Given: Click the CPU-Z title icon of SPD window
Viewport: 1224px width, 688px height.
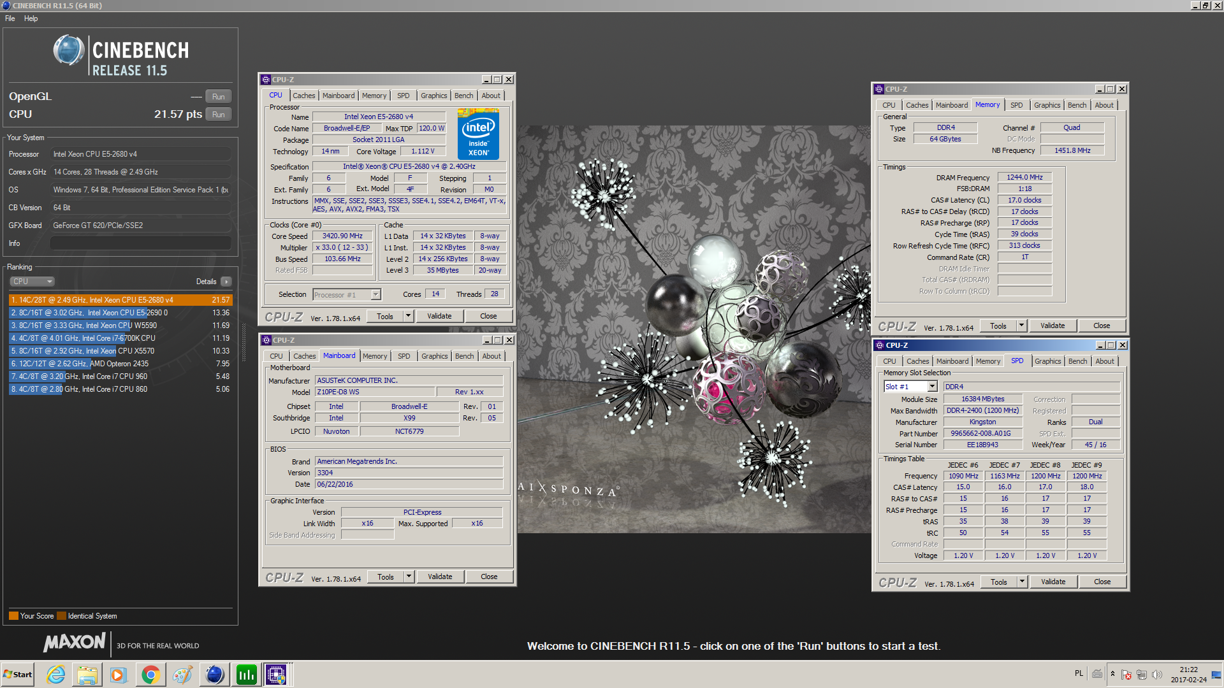Looking at the screenshot, I should (880, 345).
